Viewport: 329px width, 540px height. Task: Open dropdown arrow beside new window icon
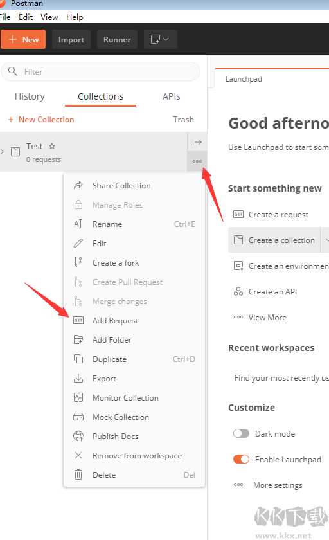tap(166, 39)
